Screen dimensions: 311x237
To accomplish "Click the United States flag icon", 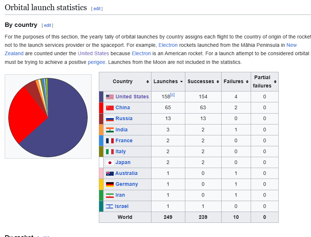I will point(110,97).
